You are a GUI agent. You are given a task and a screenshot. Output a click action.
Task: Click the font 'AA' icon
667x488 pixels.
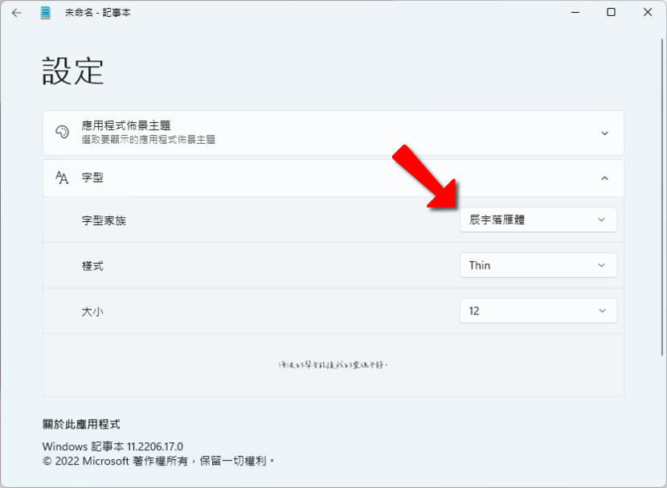tap(62, 178)
